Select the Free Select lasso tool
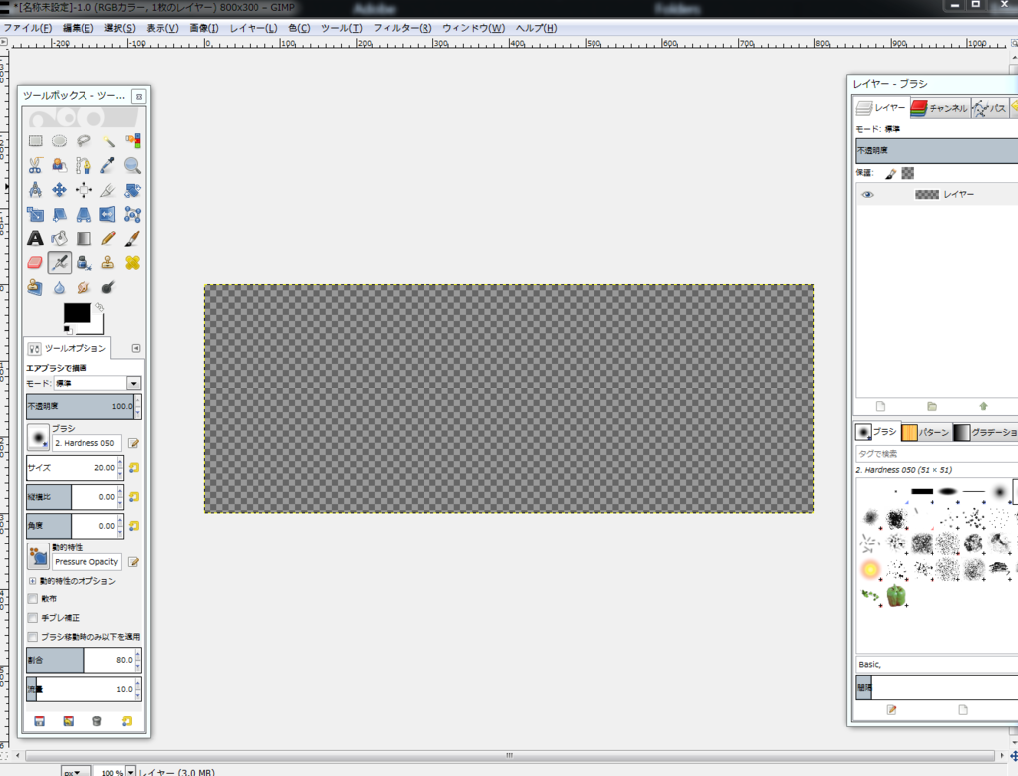Viewport: 1018px width, 776px height. coord(84,141)
